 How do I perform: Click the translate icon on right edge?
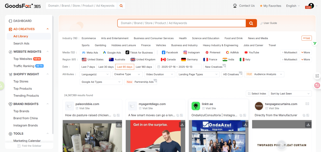pos(317,85)
